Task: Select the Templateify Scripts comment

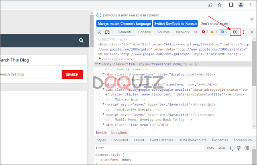Action: pyautogui.click(x=132, y=110)
